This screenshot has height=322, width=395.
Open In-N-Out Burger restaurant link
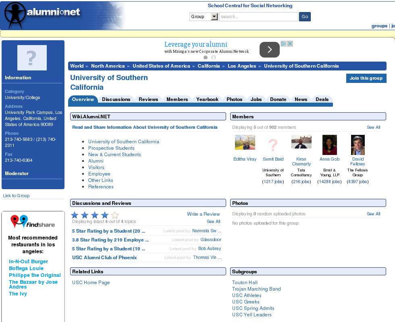(28, 262)
